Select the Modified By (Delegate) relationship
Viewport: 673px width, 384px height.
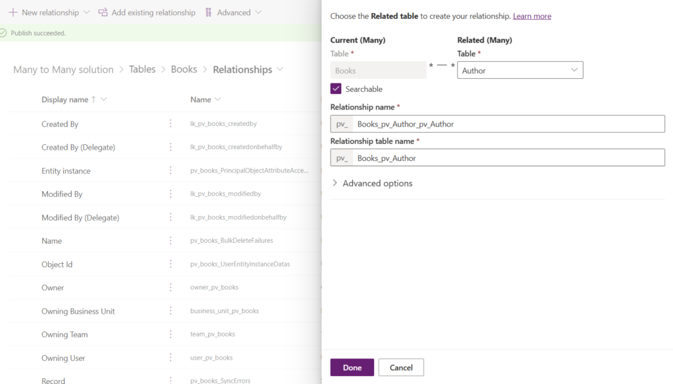coord(80,217)
